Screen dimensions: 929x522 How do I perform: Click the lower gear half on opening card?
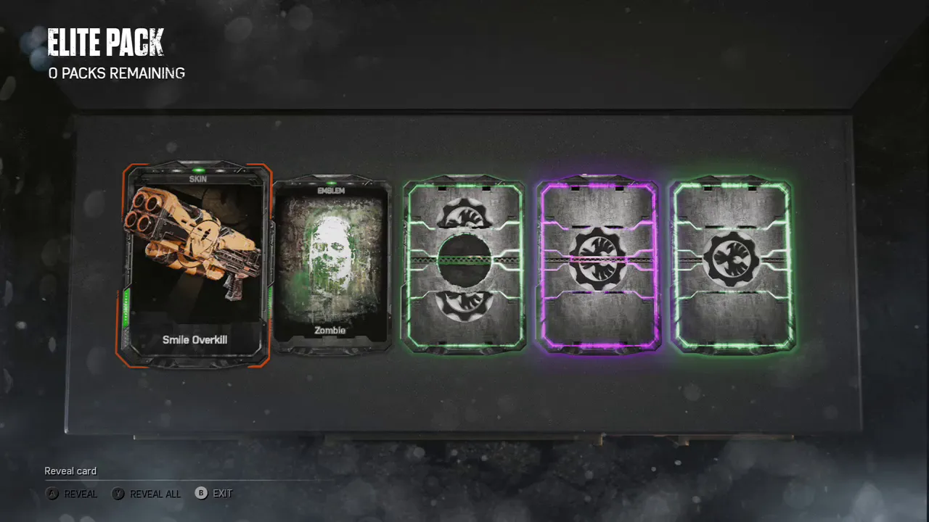coord(464,305)
